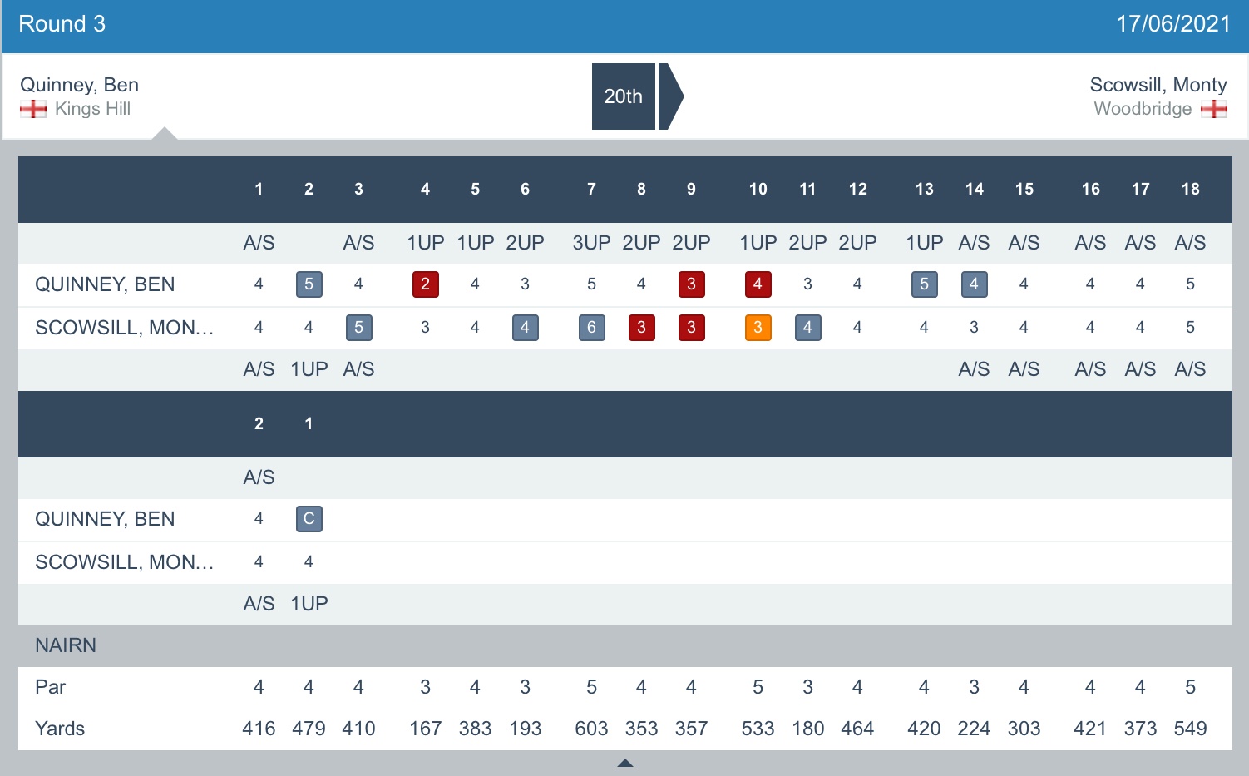Screen dimensions: 1249x776
Task: Click arrow pointing right of 20th badge
Action: 670,96
